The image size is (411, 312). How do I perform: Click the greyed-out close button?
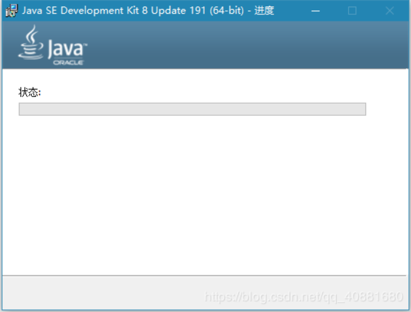(389, 11)
